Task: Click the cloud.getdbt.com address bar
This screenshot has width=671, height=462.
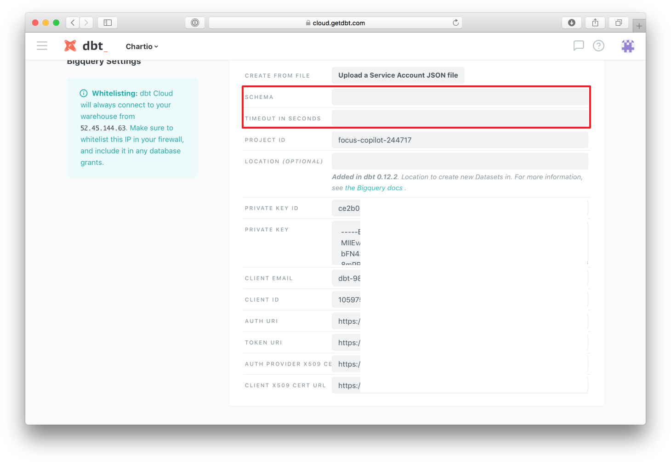Action: (335, 23)
